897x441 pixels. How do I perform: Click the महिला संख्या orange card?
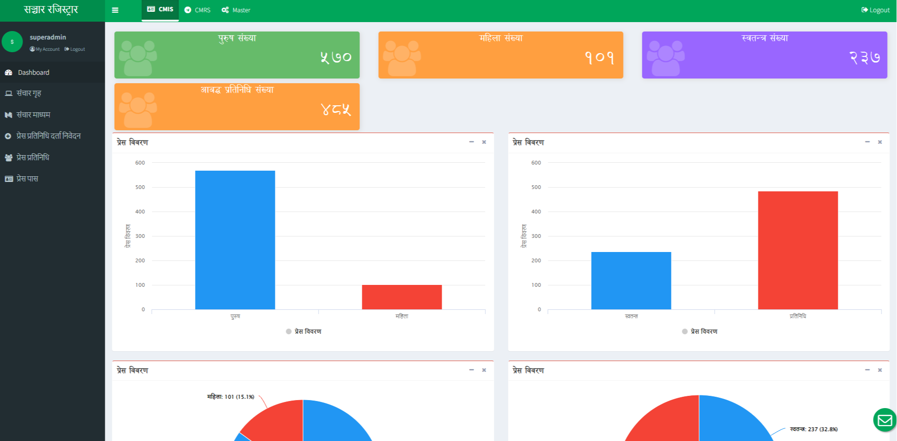point(501,55)
